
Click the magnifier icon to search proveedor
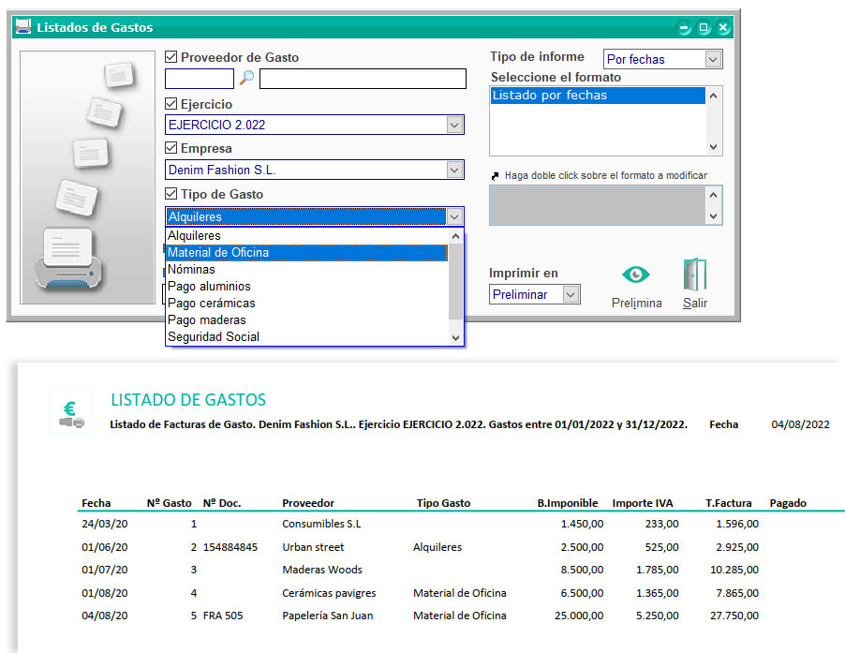tap(246, 78)
